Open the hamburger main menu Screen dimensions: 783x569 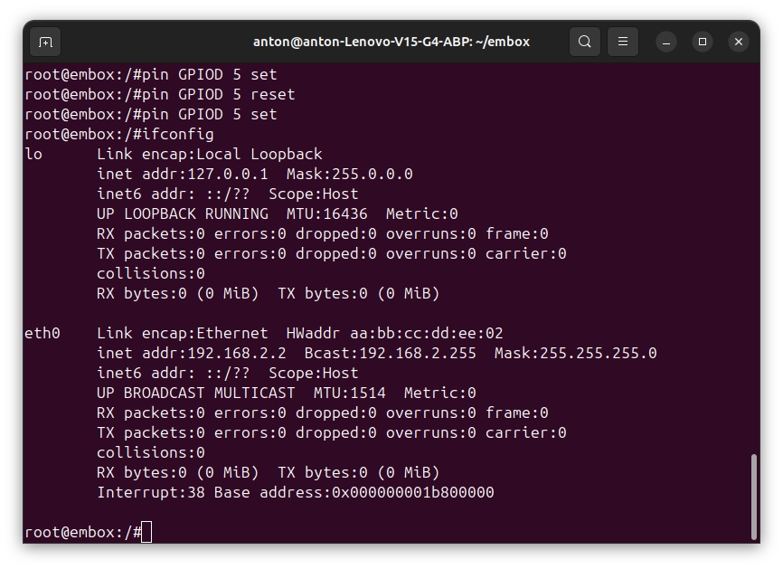pyautogui.click(x=623, y=42)
